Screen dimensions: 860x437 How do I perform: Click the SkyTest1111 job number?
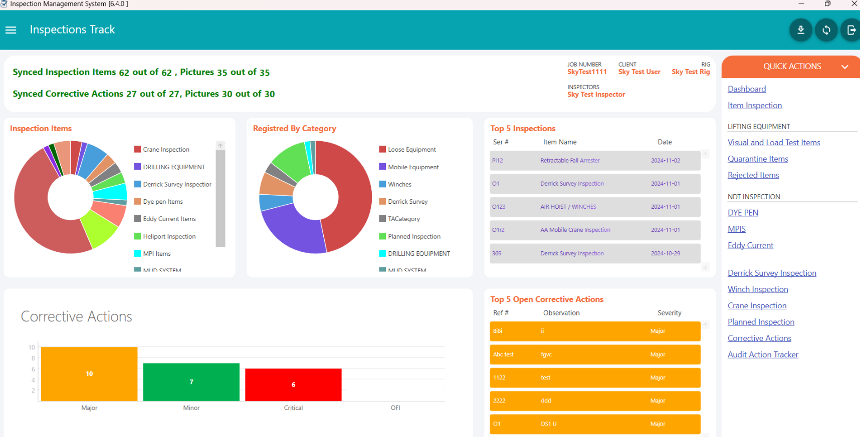(x=587, y=72)
